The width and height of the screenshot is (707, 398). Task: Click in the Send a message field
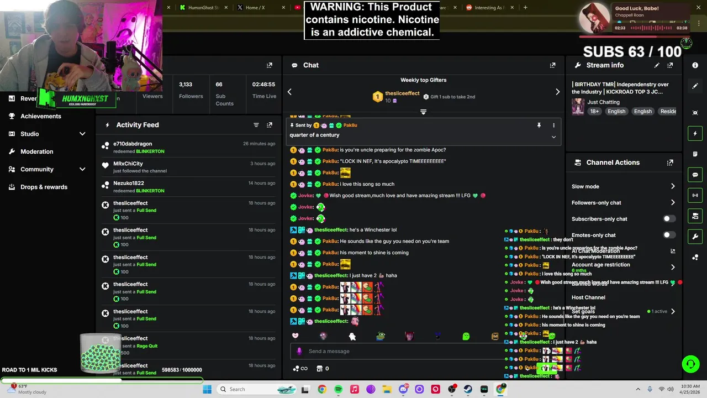tap(398, 351)
